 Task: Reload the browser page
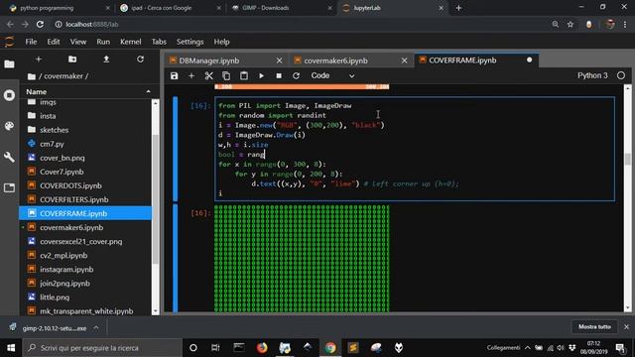click(x=40, y=24)
